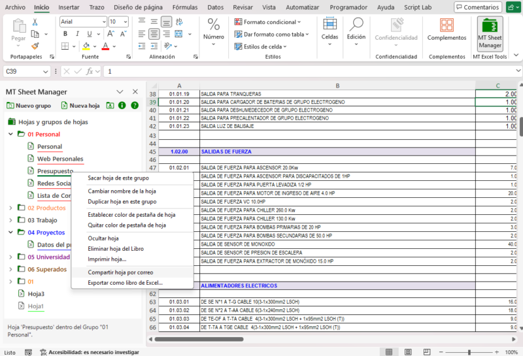
Task: Click Nueva hoja in MT Sheet Manager
Action: [x=80, y=106]
